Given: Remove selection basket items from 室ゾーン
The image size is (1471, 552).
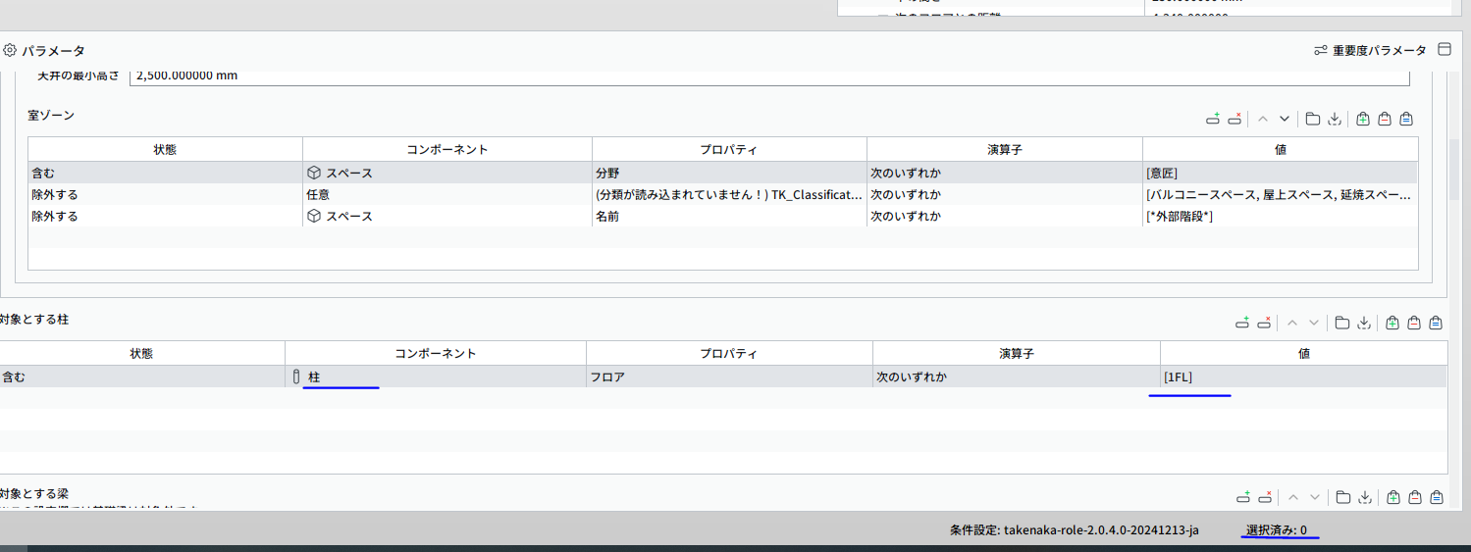Looking at the screenshot, I should pyautogui.click(x=1385, y=119).
